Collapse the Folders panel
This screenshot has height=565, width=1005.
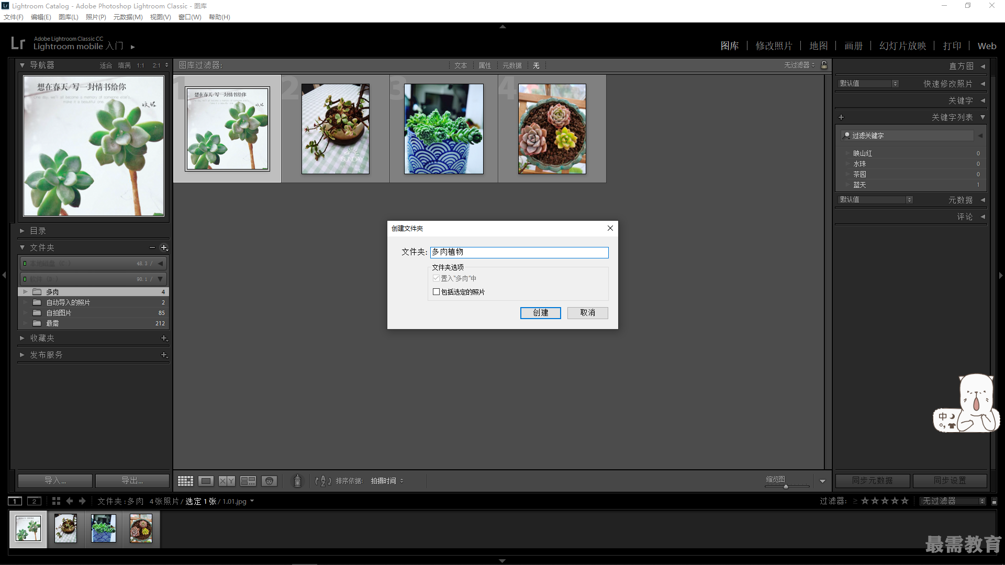[x=22, y=247]
